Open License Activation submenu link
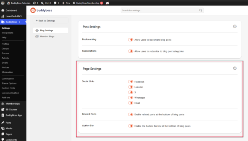 [x=10, y=93]
